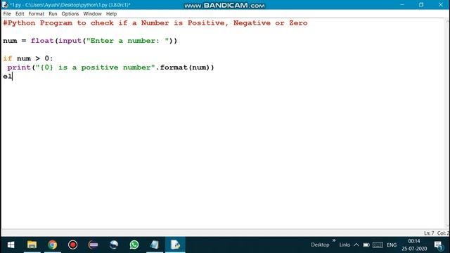Open the purple app icon in taskbar
Screen dimensions: 450x253
[x=93, y=245]
